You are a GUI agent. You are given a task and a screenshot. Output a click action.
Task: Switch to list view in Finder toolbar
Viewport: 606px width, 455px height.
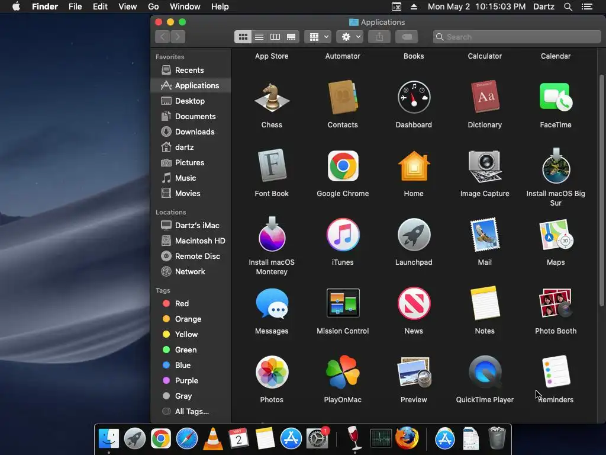click(x=259, y=37)
